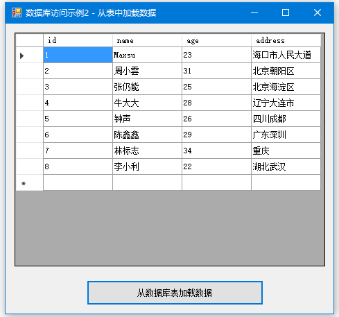The image size is (339, 317).
Task: Click the address column header
Action: click(x=286, y=40)
